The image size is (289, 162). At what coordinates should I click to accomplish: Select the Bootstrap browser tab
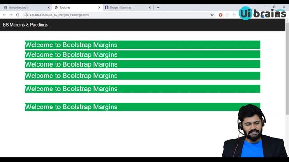[x=77, y=8]
